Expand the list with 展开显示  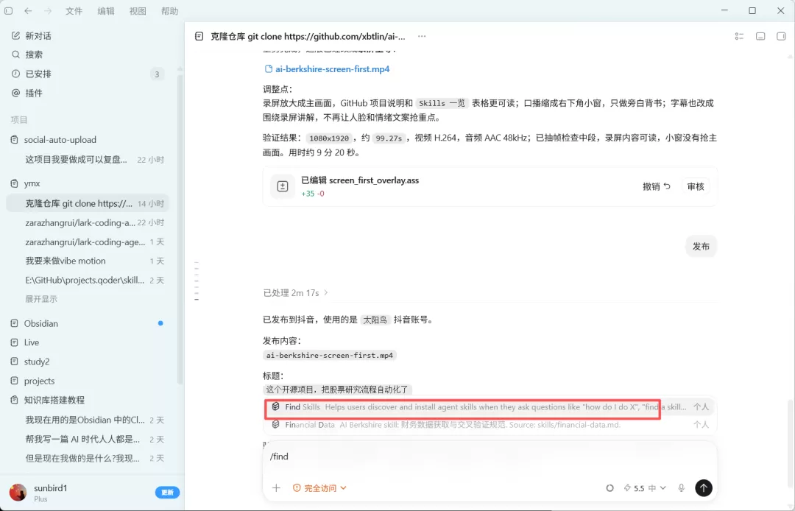[41, 299]
